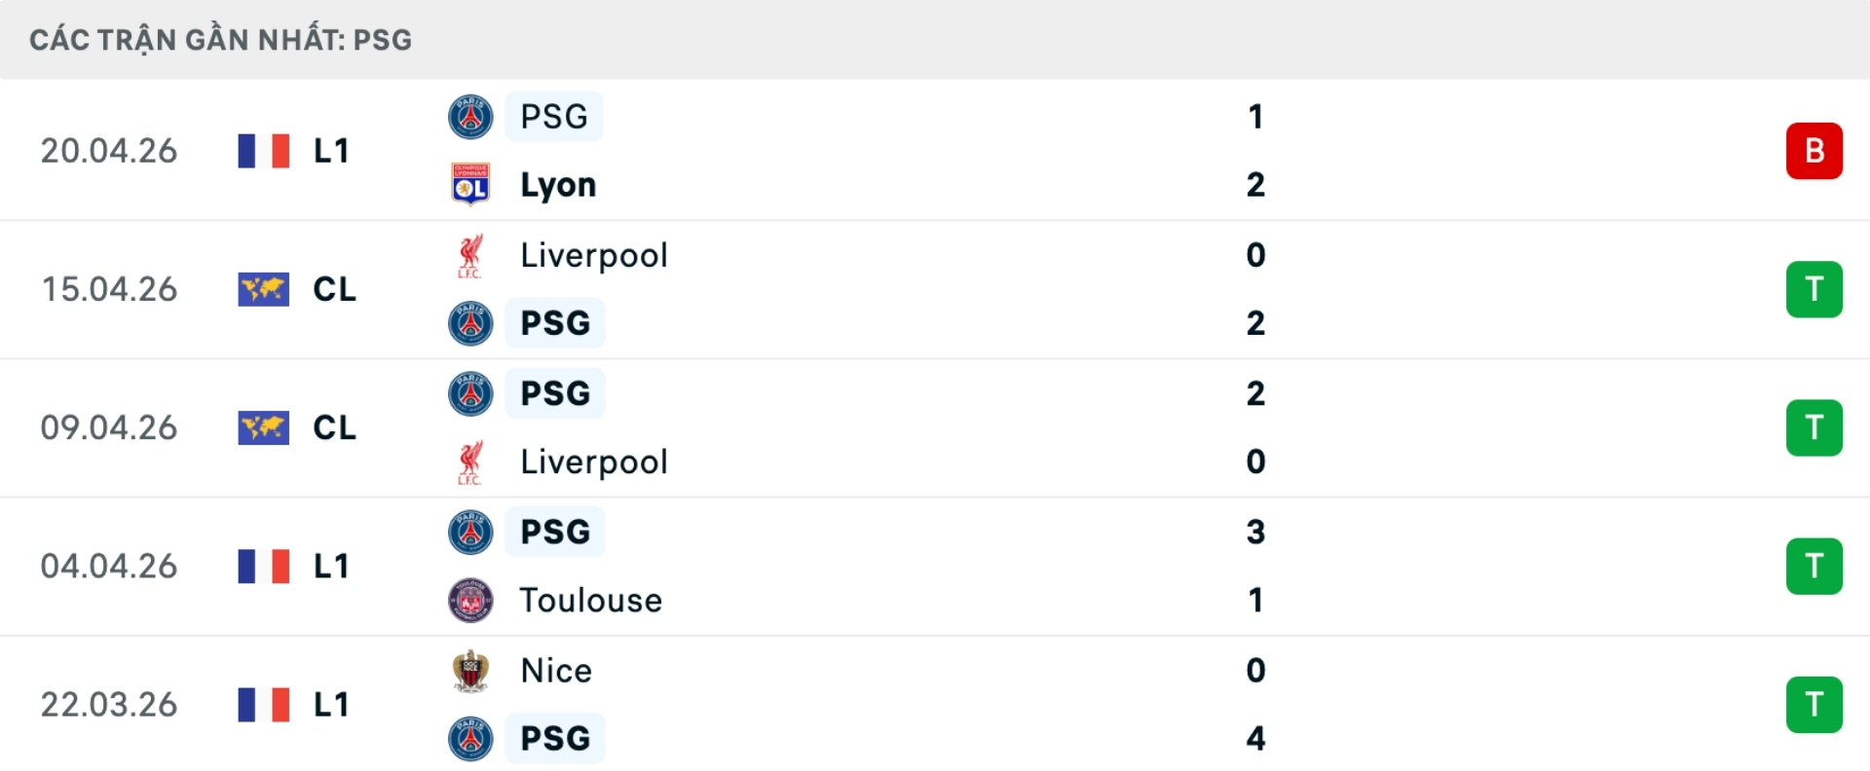Click the 22.03.26 match date

109,704
